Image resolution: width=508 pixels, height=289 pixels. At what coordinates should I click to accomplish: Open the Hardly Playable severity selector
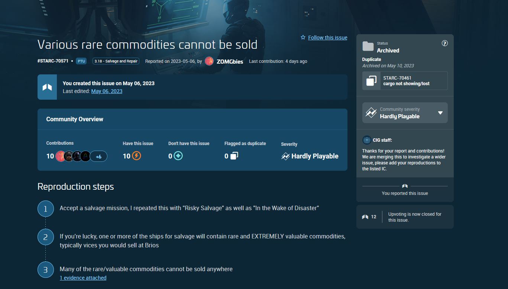point(399,113)
